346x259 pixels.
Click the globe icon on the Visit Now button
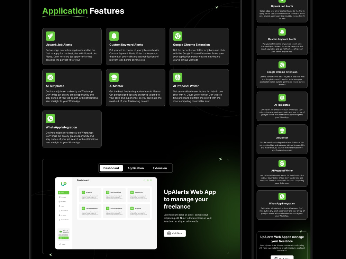coord(169,233)
